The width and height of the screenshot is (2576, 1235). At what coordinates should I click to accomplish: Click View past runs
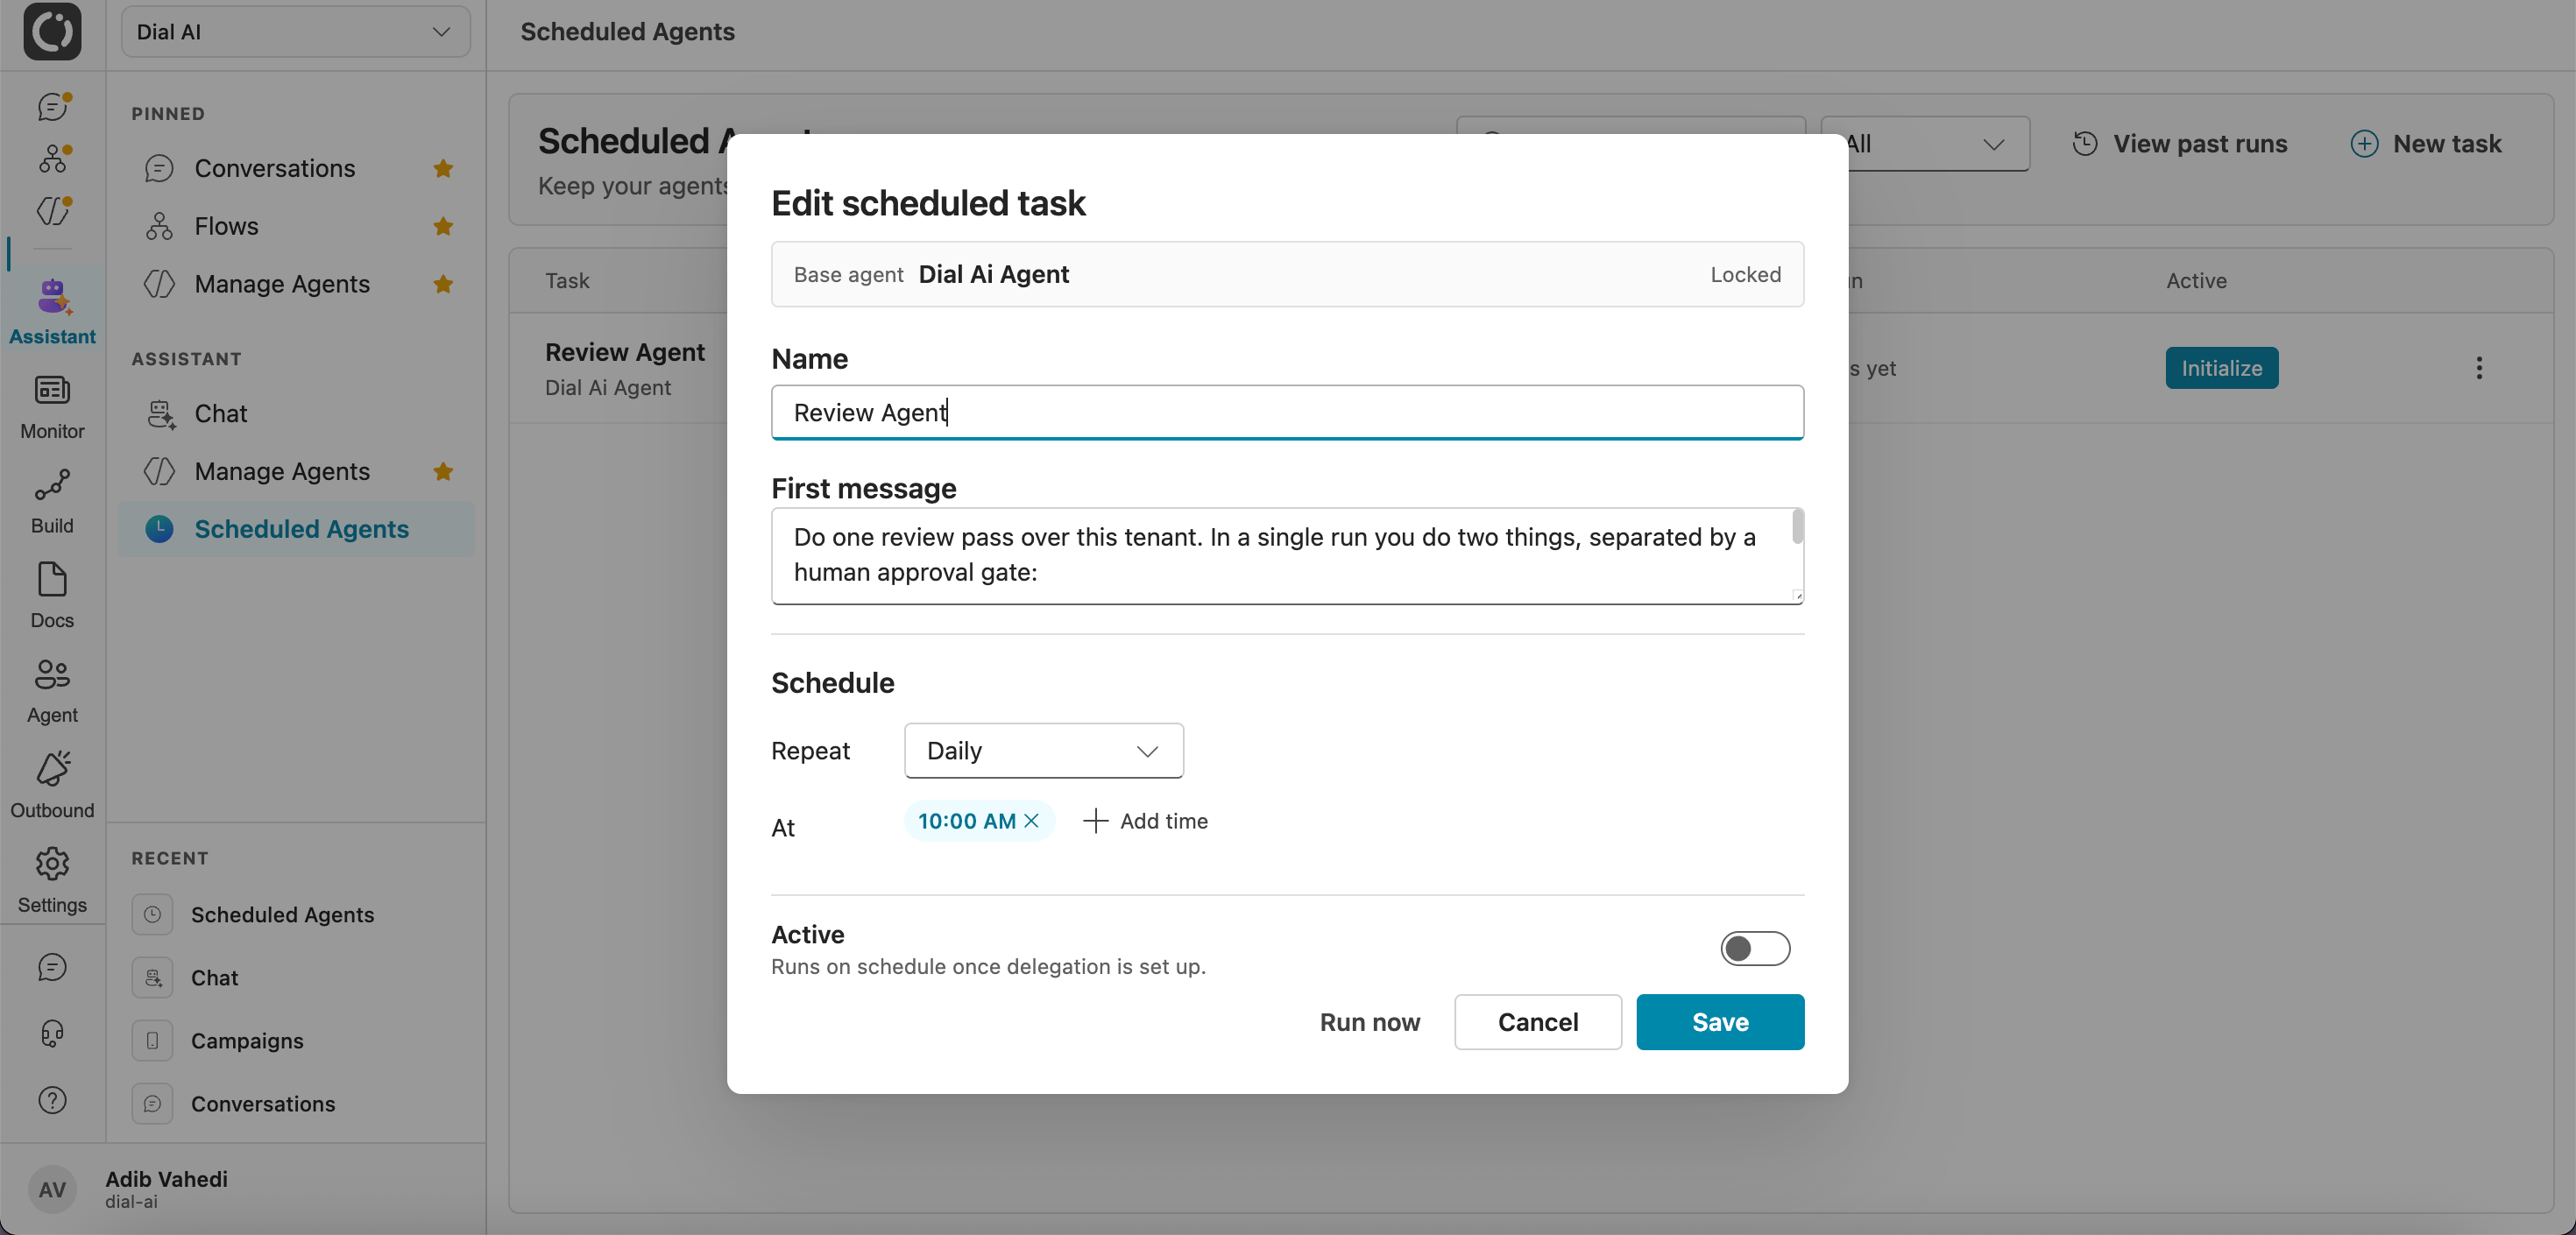pos(2180,144)
